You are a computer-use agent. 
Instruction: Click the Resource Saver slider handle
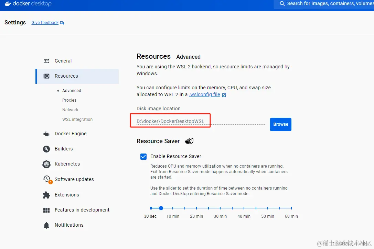[161, 208]
